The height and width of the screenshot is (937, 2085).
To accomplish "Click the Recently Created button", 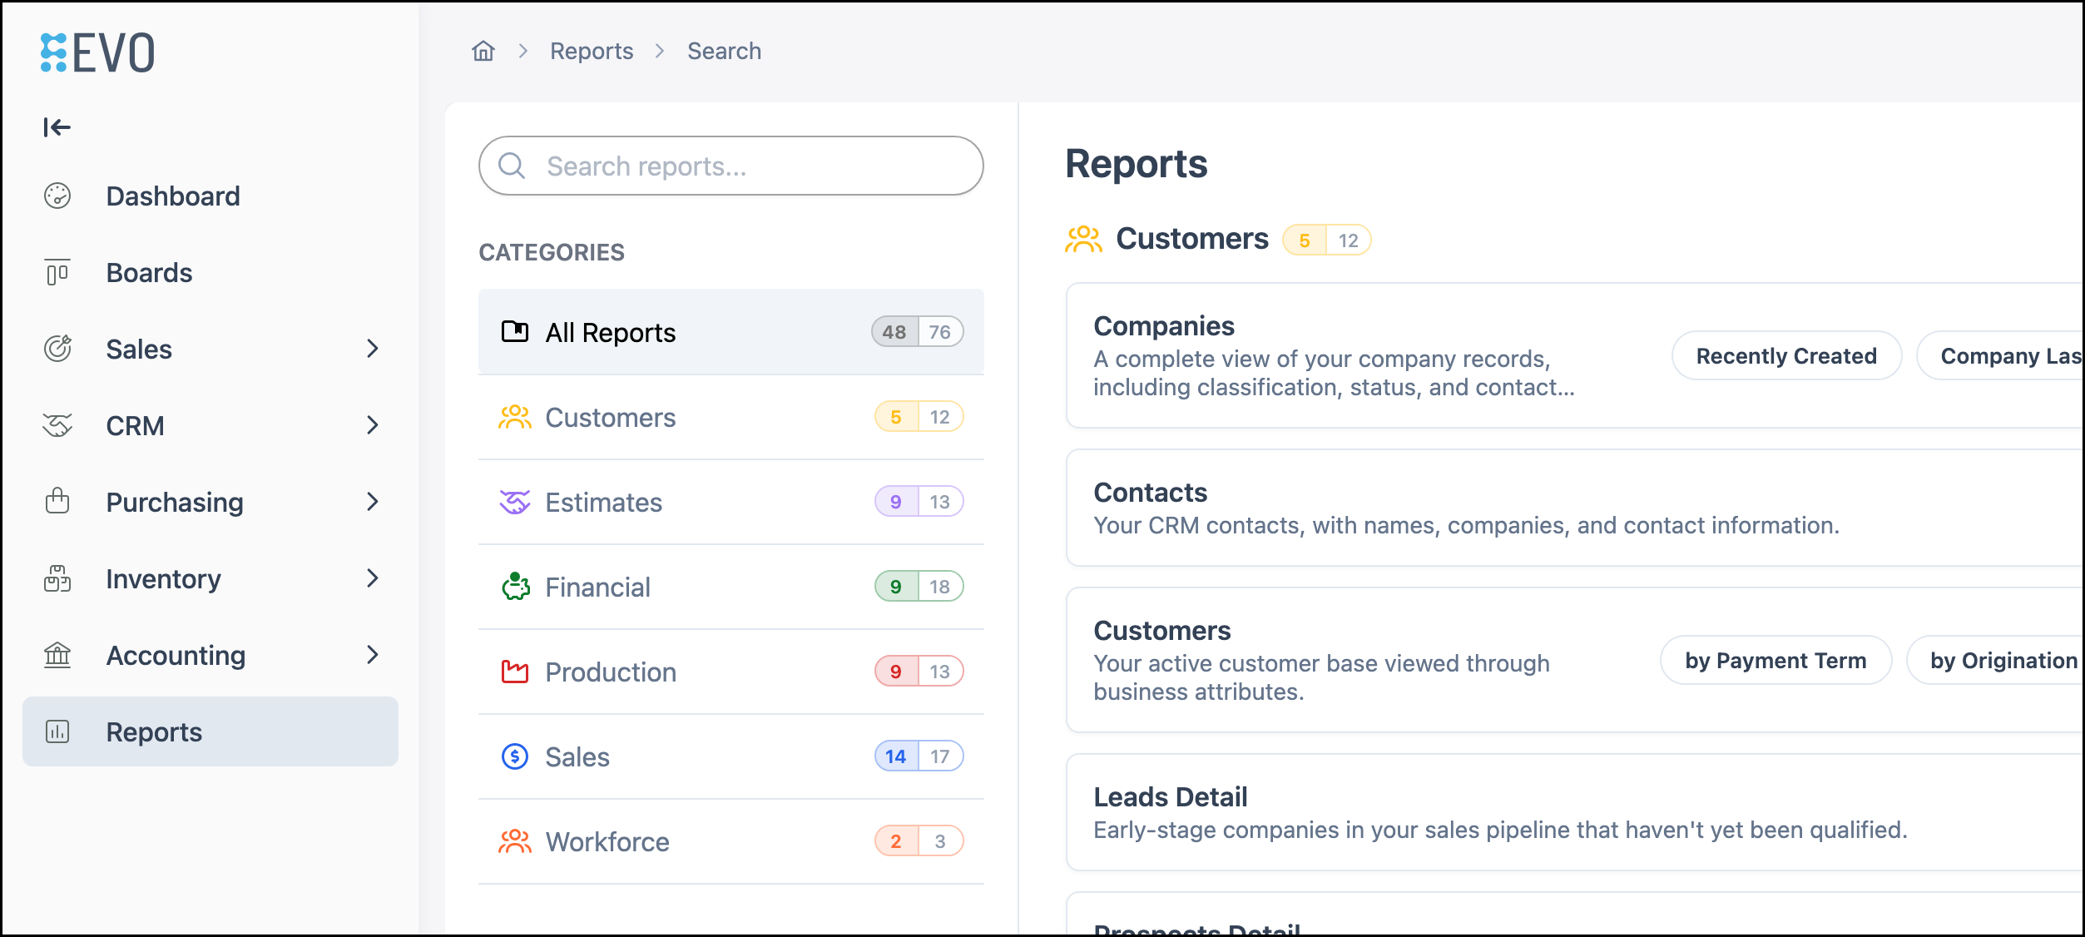I will 1786,356.
